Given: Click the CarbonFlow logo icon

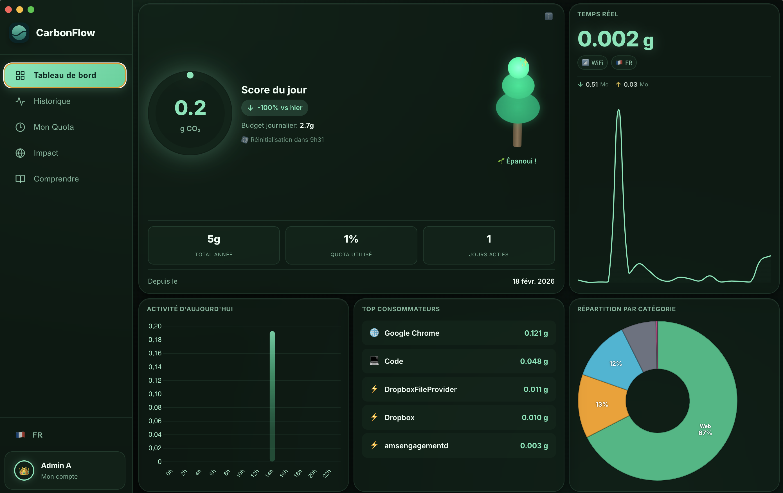Looking at the screenshot, I should click(x=19, y=33).
